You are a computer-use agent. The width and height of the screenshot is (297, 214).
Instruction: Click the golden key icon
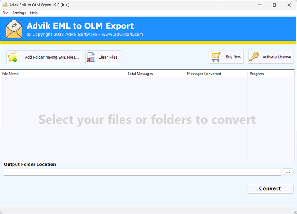pos(254,56)
